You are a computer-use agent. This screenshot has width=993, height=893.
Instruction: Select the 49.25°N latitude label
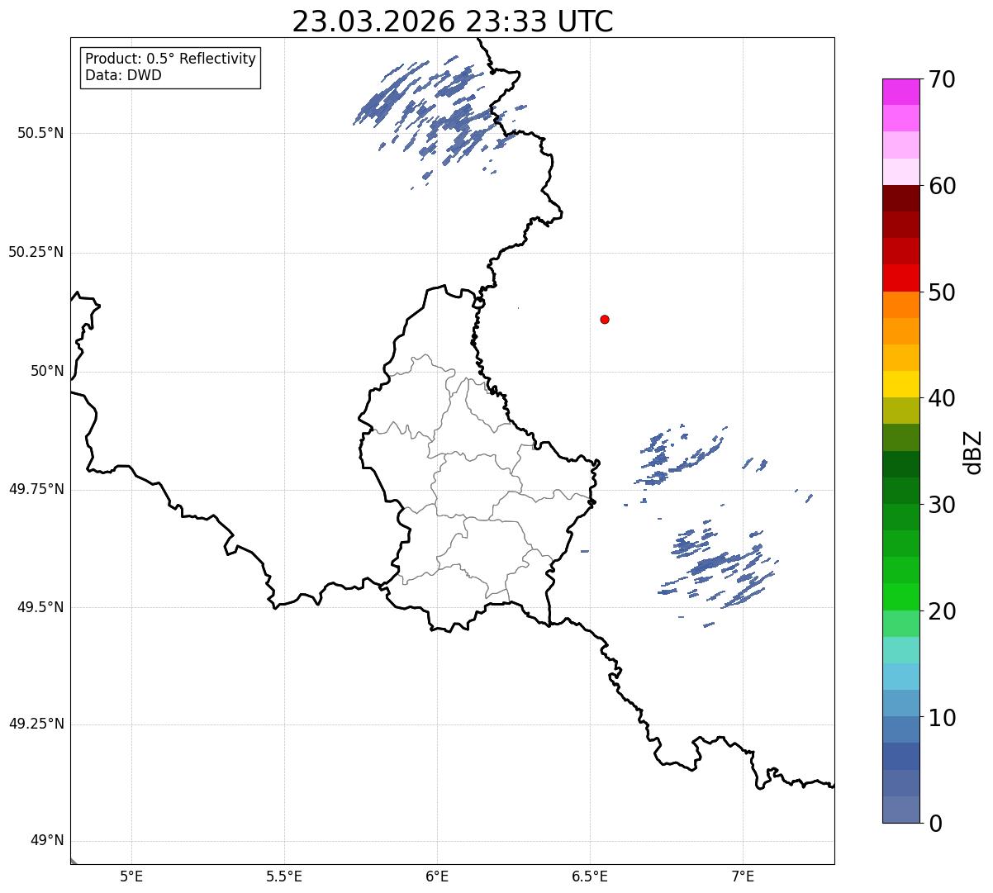click(x=36, y=724)
